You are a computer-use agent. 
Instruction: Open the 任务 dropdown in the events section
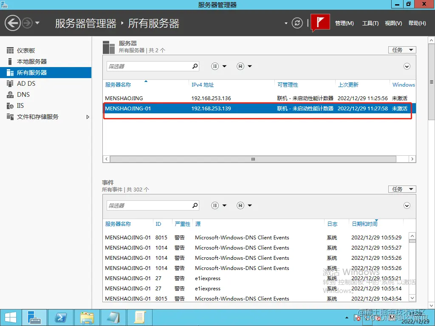click(x=402, y=189)
